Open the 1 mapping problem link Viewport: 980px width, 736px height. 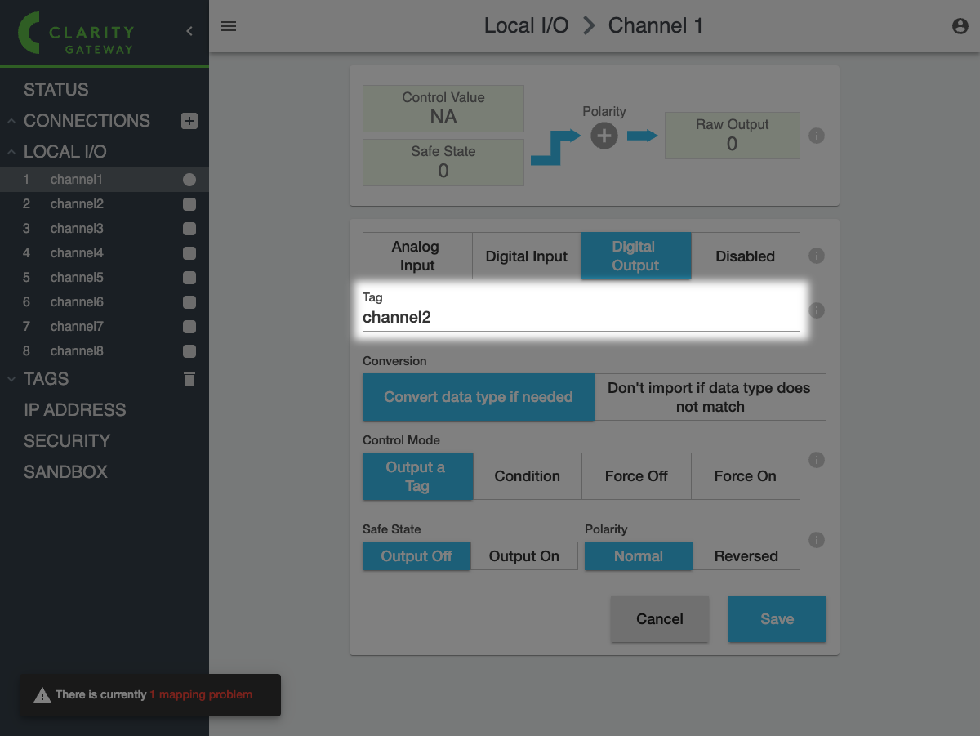pyautogui.click(x=201, y=695)
